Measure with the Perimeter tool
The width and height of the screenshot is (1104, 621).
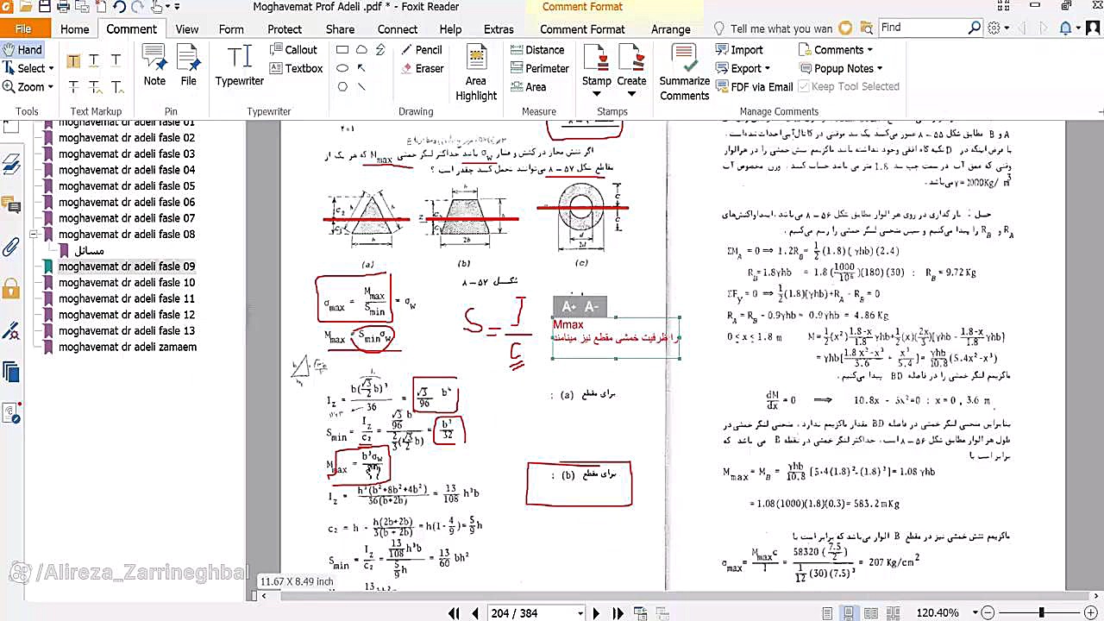(x=539, y=68)
